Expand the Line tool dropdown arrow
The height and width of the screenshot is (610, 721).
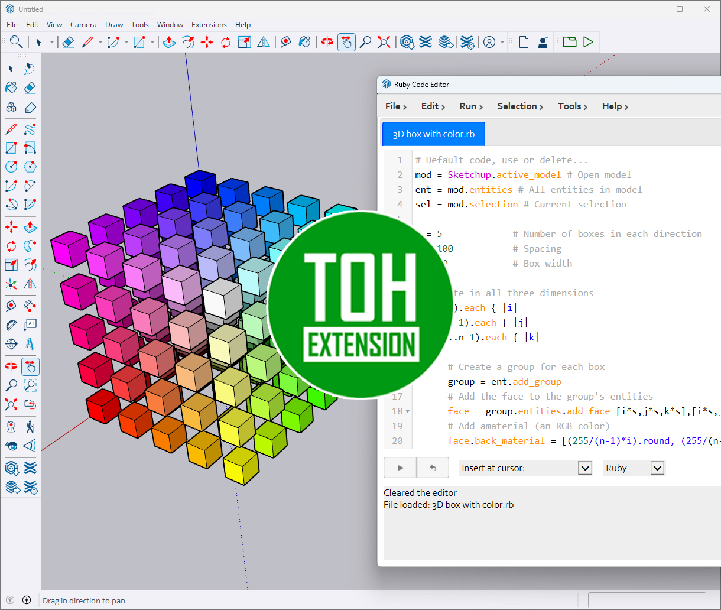click(x=100, y=42)
